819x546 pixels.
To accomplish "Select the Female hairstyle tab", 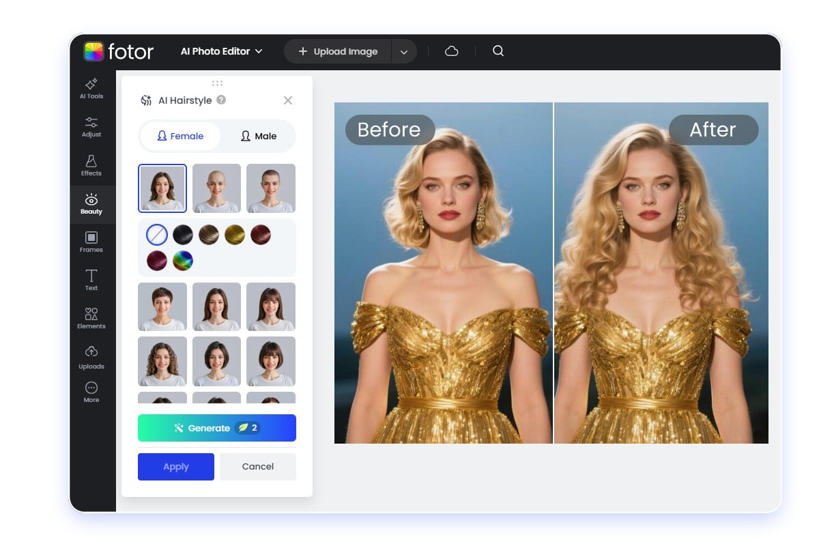I will pyautogui.click(x=179, y=136).
